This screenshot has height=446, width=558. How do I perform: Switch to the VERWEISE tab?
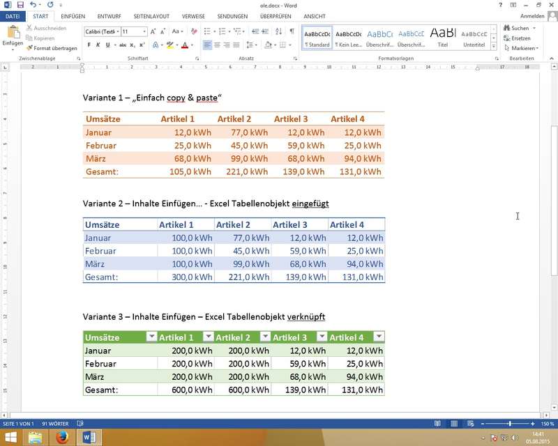click(x=194, y=16)
